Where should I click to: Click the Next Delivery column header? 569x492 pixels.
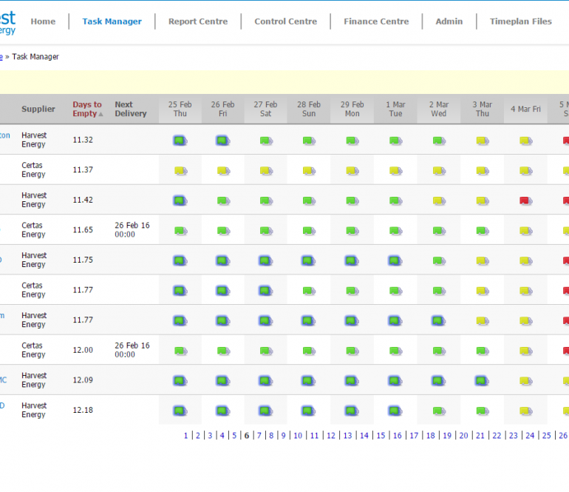(x=130, y=109)
